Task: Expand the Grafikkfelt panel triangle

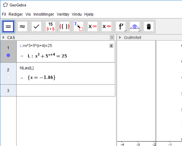Action: [x=120, y=37]
